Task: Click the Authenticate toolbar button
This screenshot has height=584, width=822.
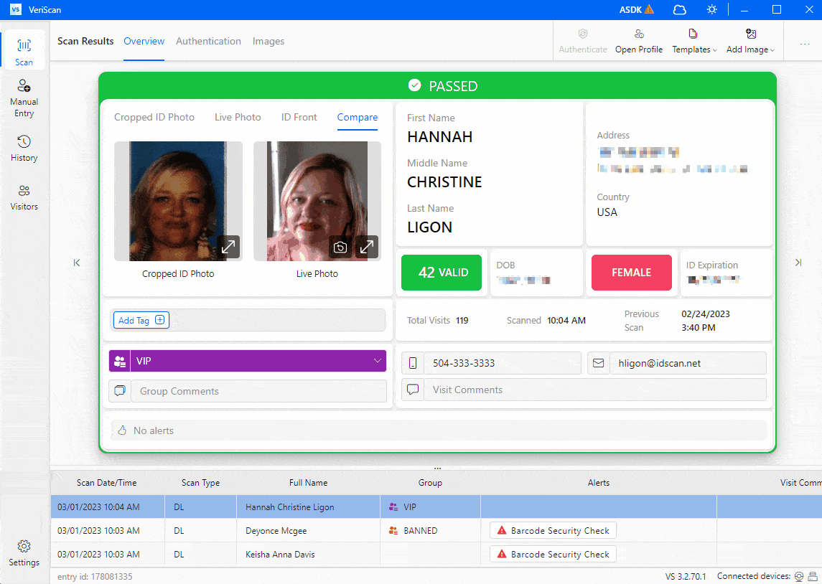Action: 582,42
